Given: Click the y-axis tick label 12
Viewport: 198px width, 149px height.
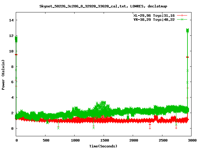Looking at the screenshot, I should pos(11,36).
